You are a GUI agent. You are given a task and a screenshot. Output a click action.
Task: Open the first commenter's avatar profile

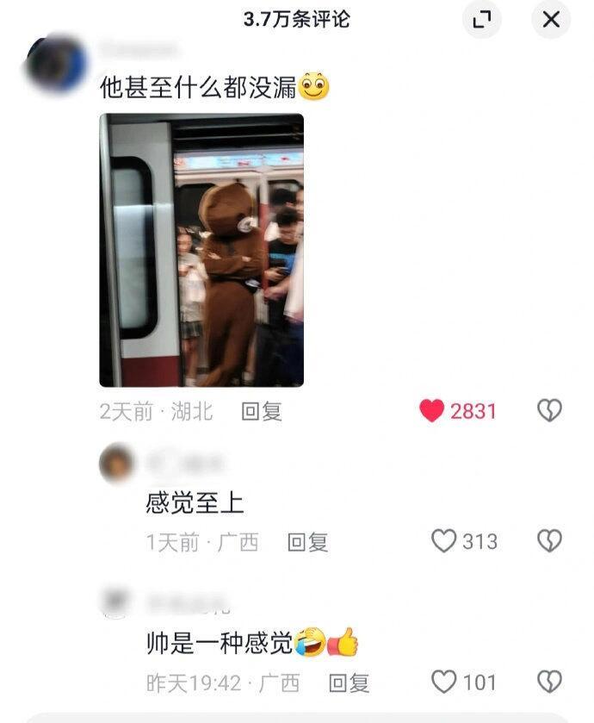[56, 63]
